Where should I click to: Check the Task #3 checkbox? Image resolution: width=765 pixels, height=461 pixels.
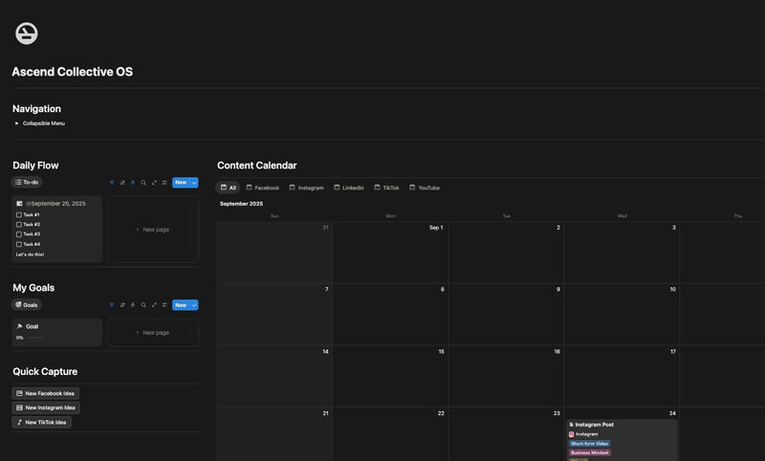pyautogui.click(x=19, y=234)
